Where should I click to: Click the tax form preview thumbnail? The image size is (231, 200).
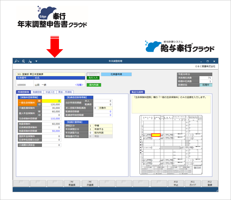click(x=171, y=145)
